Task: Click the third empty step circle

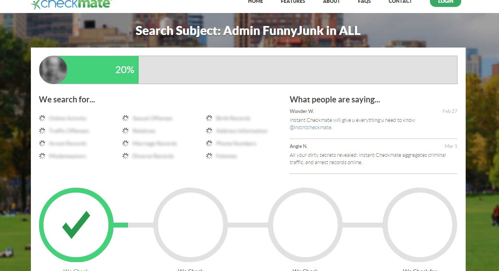Action: [305, 225]
